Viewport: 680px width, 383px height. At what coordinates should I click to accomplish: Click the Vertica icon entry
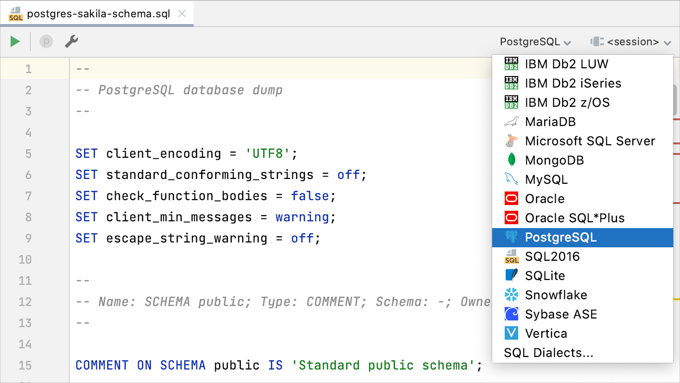(510, 333)
